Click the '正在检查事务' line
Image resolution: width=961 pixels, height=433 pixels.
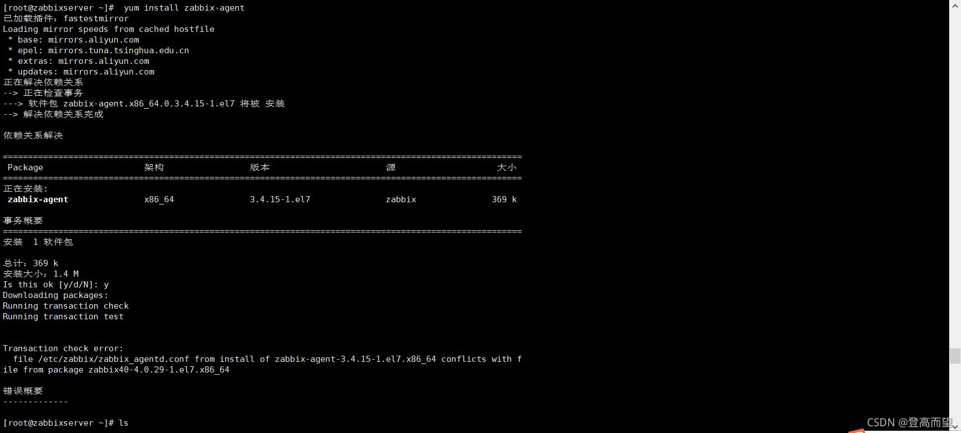[53, 93]
